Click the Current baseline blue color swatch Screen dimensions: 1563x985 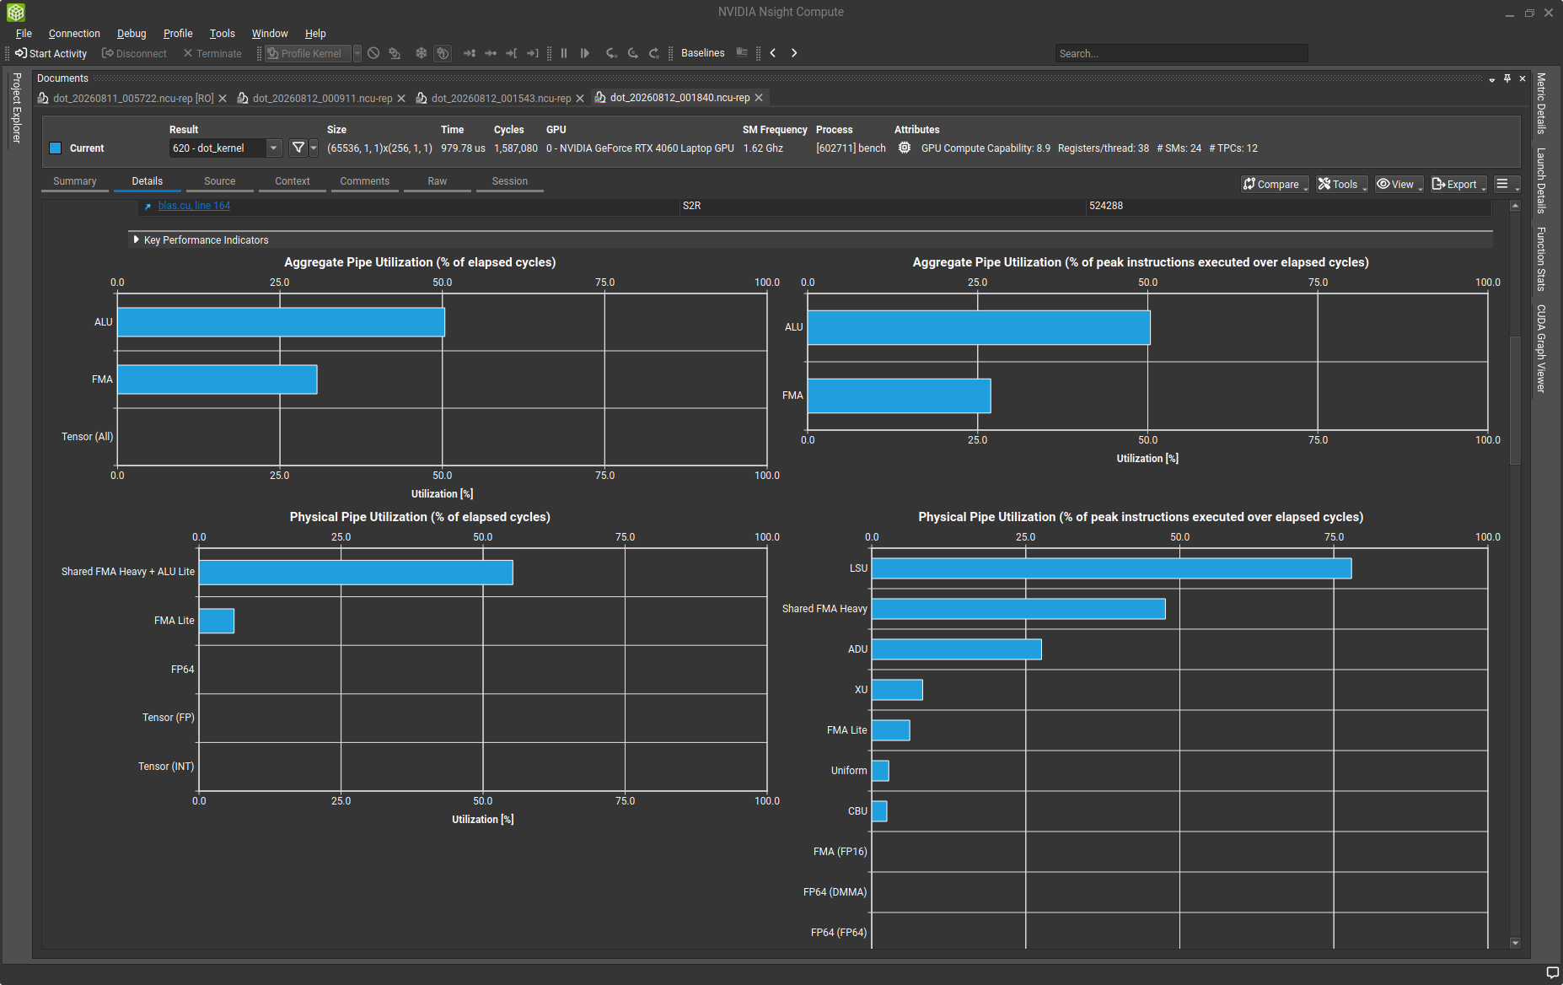[x=56, y=148]
